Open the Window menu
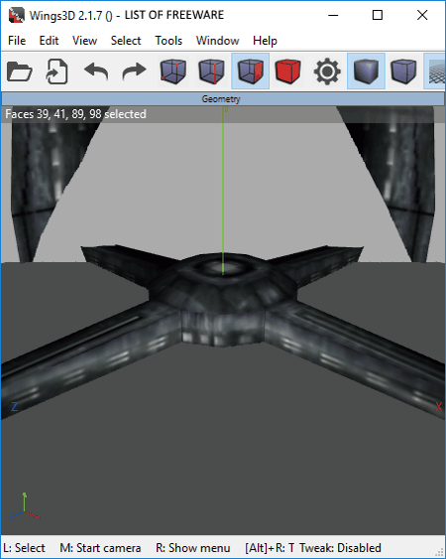 coord(217,41)
